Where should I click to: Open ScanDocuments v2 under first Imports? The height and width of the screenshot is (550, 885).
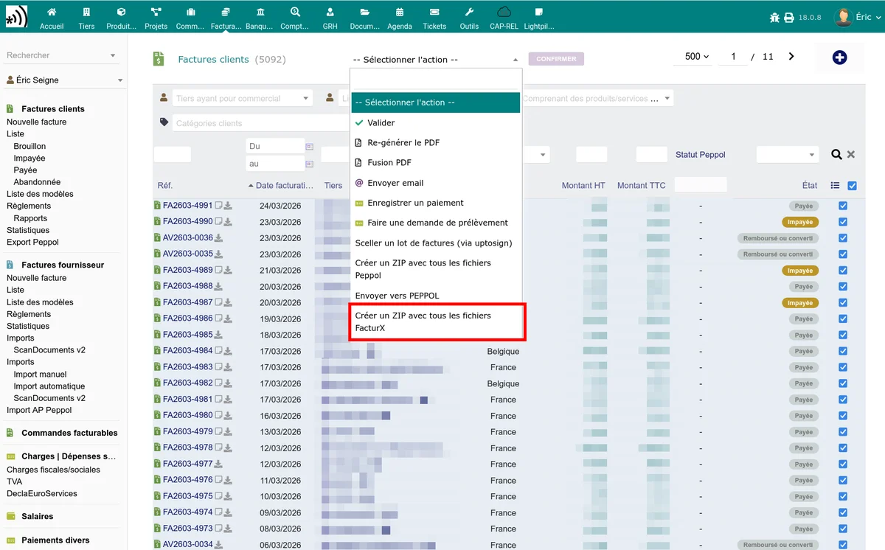[x=49, y=350]
